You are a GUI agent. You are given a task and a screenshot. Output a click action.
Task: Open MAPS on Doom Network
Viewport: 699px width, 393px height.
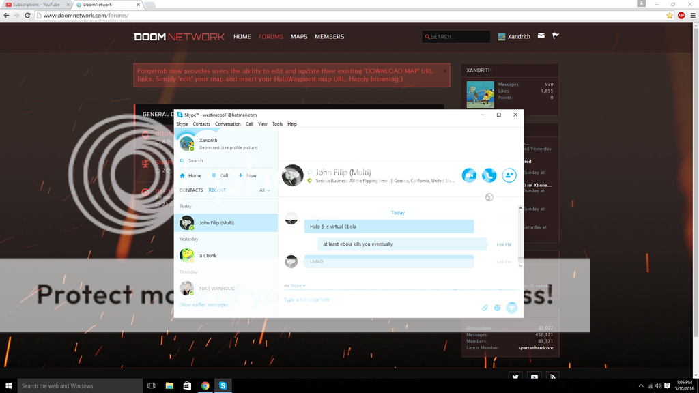point(299,37)
